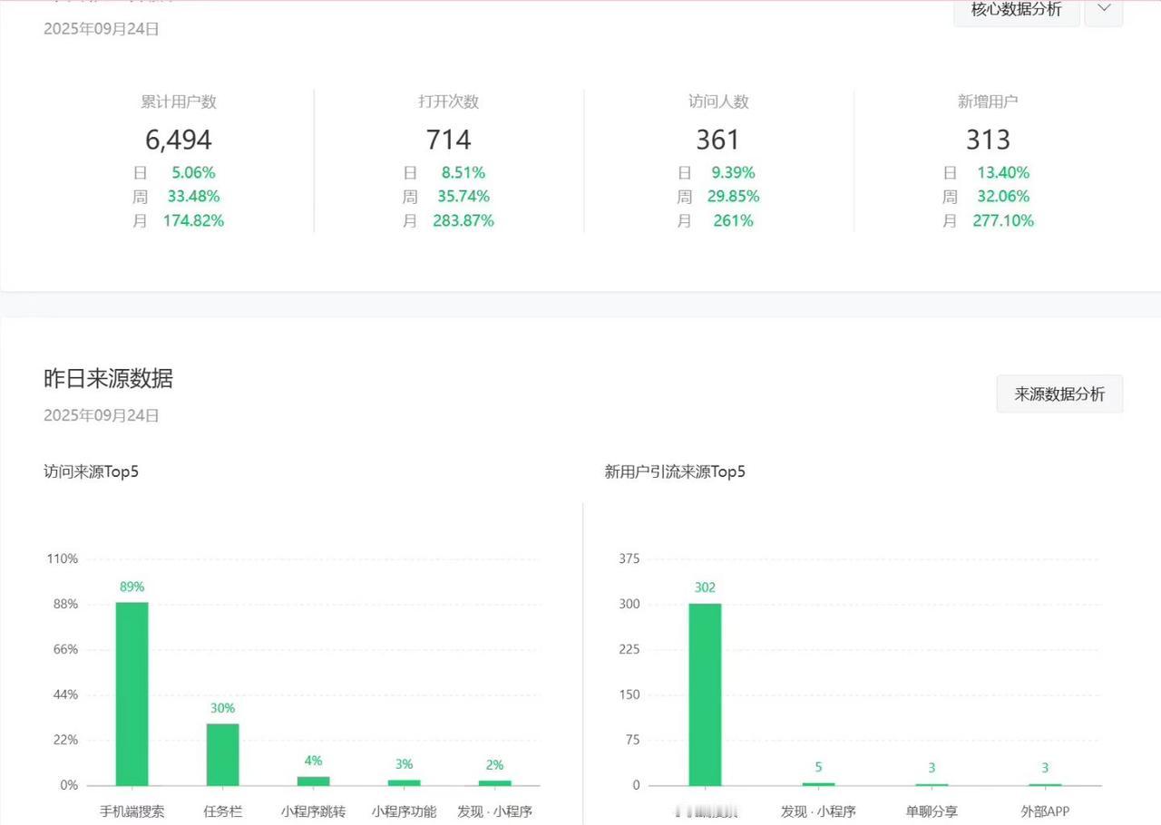Select the 手机端搜索 89% bar
Image resolution: width=1161 pixels, height=825 pixels.
click(x=132, y=694)
